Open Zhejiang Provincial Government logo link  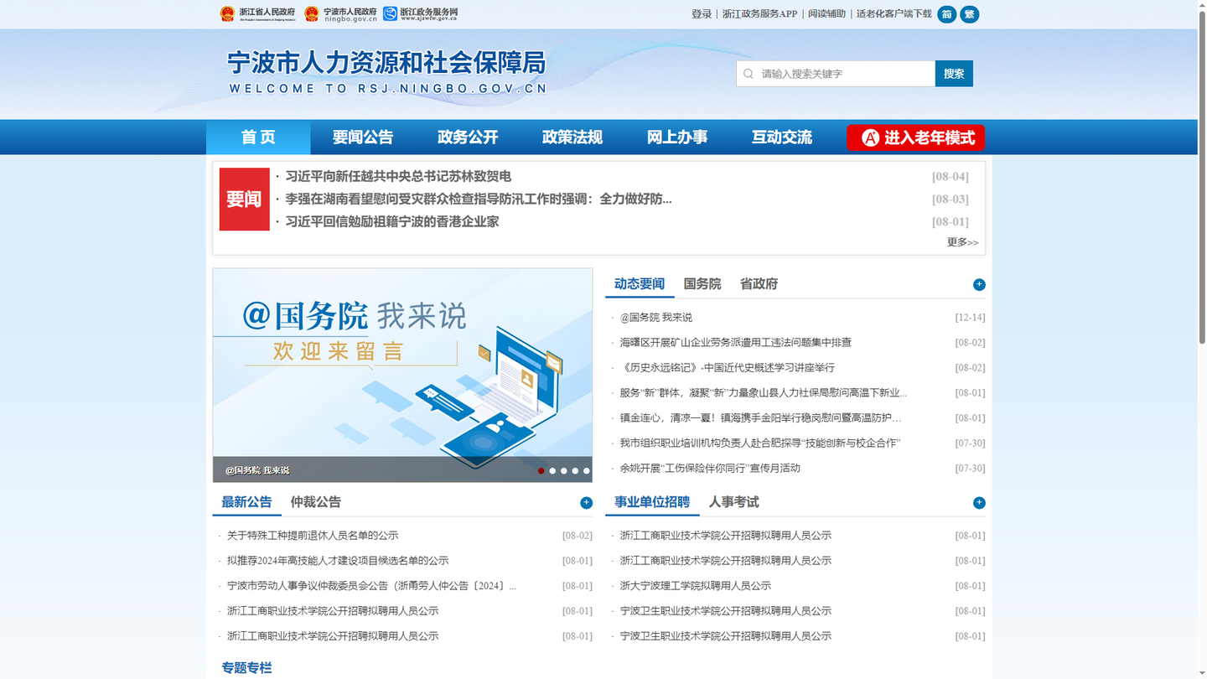click(258, 14)
